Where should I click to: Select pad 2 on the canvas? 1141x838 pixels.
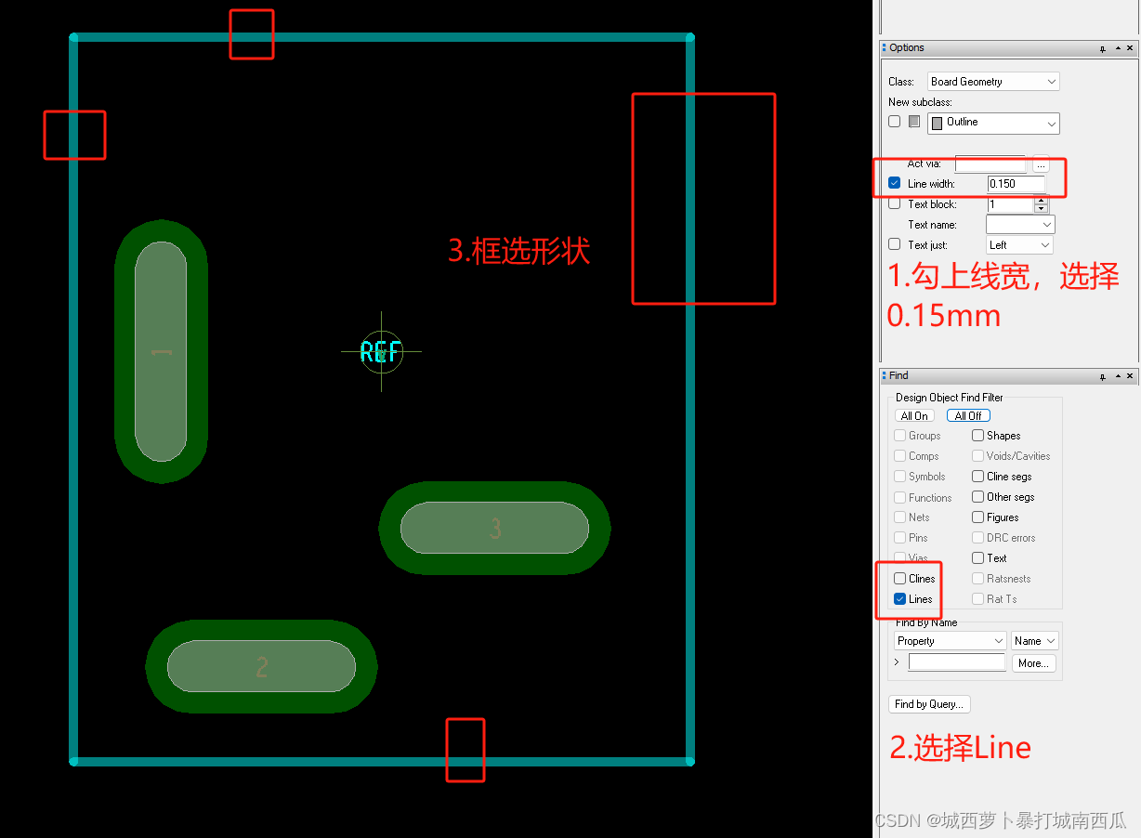click(x=261, y=666)
